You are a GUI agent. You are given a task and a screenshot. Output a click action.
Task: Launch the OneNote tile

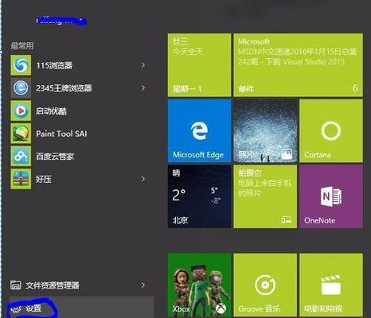click(x=331, y=196)
